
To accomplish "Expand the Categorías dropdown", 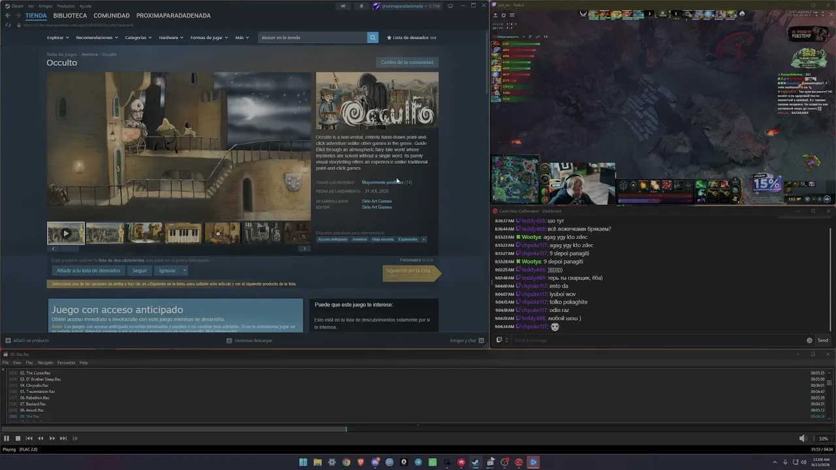I will coord(138,38).
